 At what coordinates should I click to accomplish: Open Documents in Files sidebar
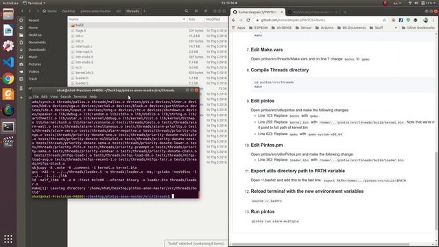click(37, 43)
